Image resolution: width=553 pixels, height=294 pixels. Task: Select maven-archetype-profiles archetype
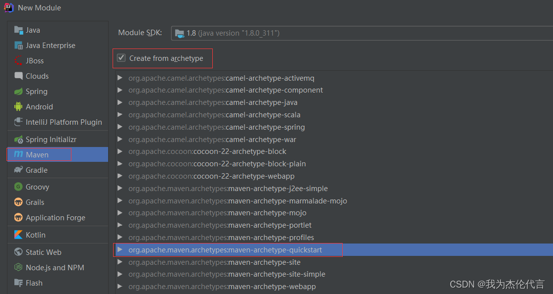click(334, 237)
